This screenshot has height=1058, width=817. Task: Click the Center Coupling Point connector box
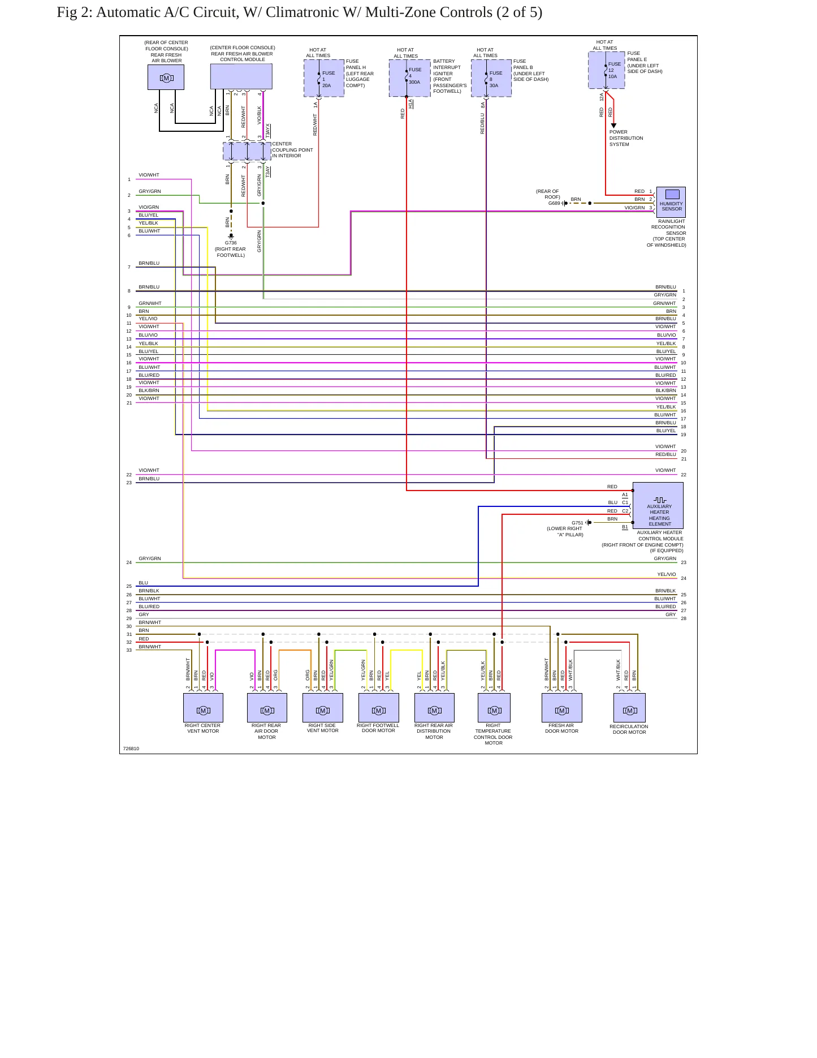click(247, 151)
